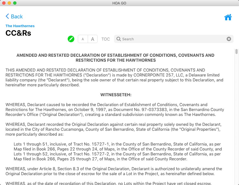239x185 pixels.
Task: Click the vertical scrollbar thumb
Action: (236, 52)
